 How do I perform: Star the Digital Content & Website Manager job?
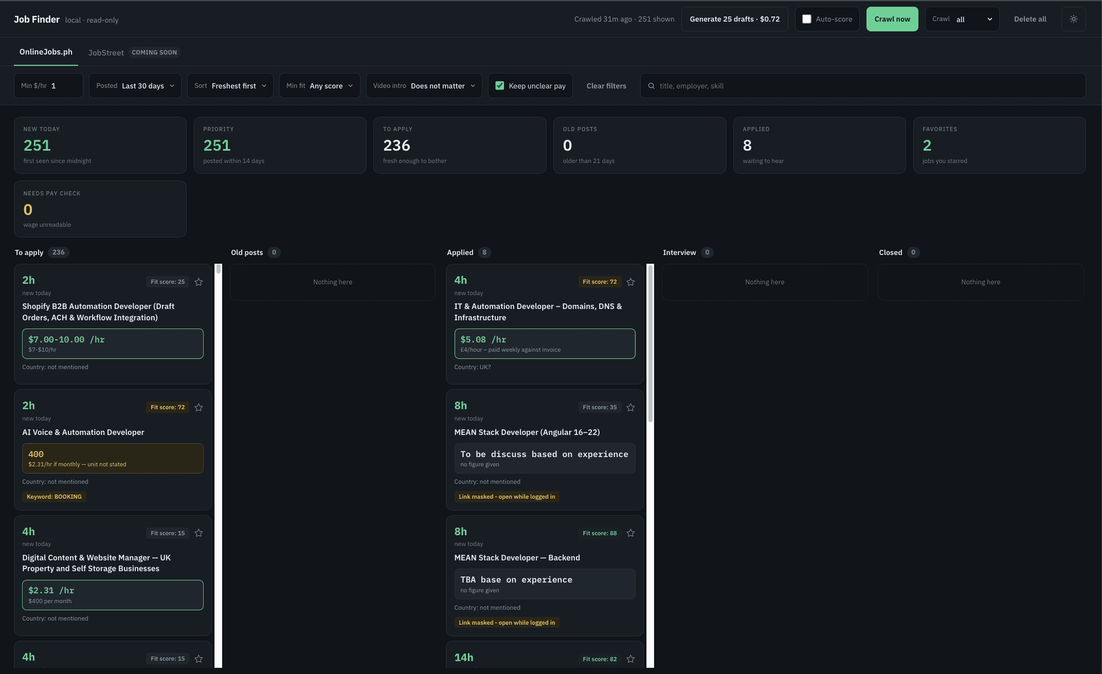[x=199, y=533]
